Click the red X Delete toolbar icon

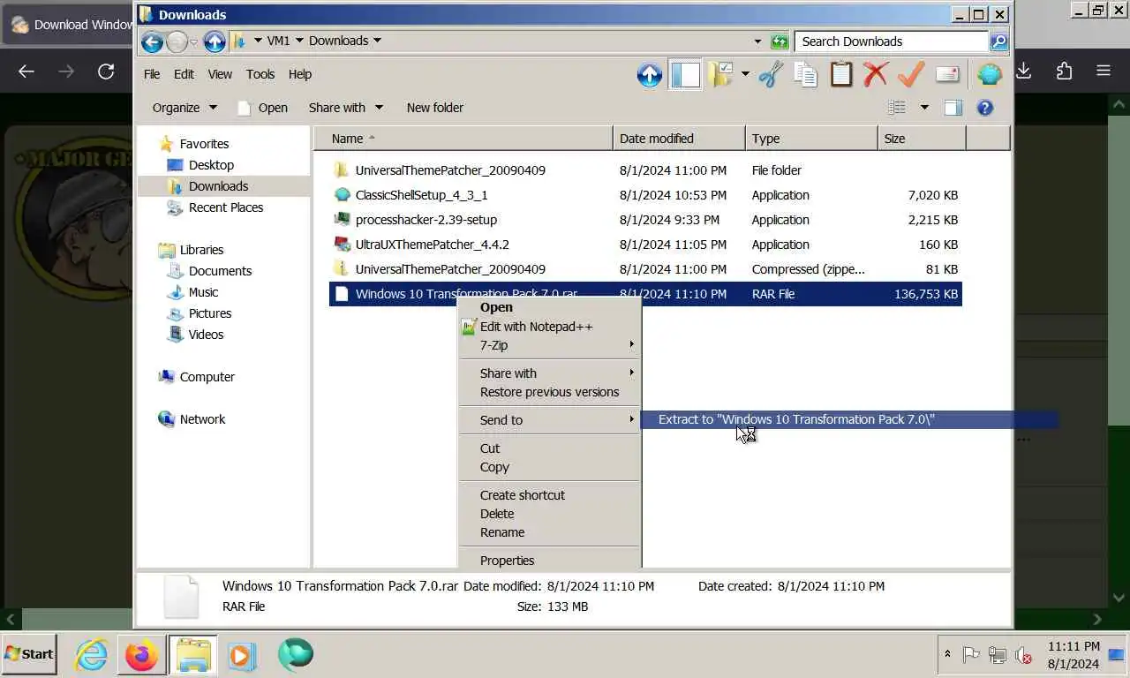(x=875, y=75)
